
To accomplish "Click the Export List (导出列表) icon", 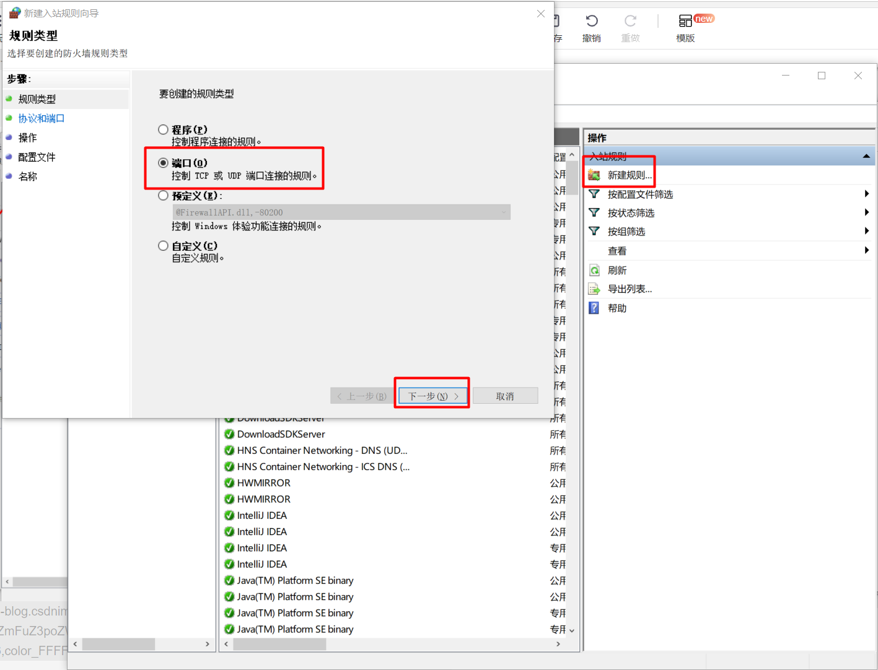I will 594,289.
